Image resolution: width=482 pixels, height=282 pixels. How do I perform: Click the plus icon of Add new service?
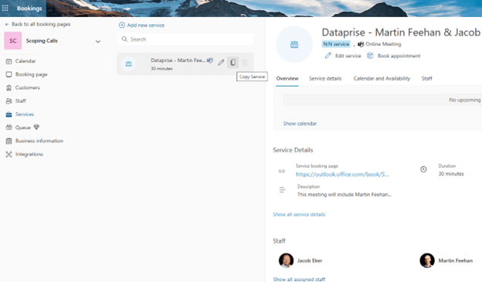pyautogui.click(x=122, y=25)
